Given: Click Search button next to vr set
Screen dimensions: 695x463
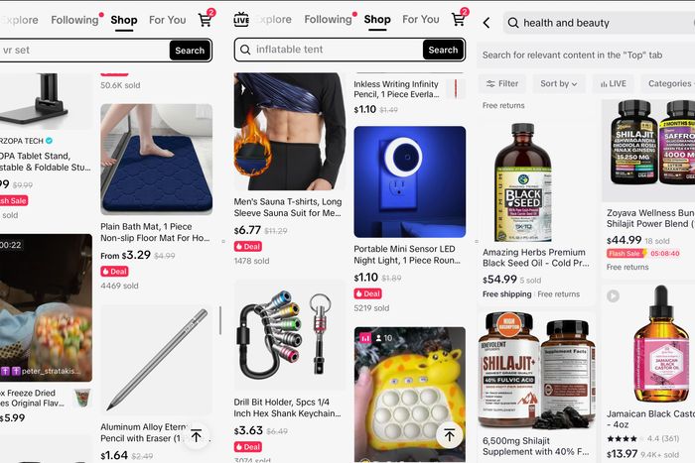Looking at the screenshot, I should tap(190, 50).
